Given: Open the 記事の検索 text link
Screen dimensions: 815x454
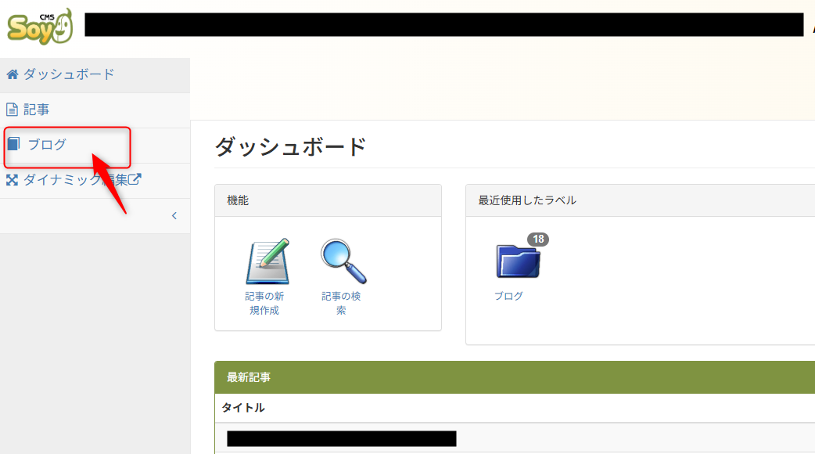Looking at the screenshot, I should 341,303.
